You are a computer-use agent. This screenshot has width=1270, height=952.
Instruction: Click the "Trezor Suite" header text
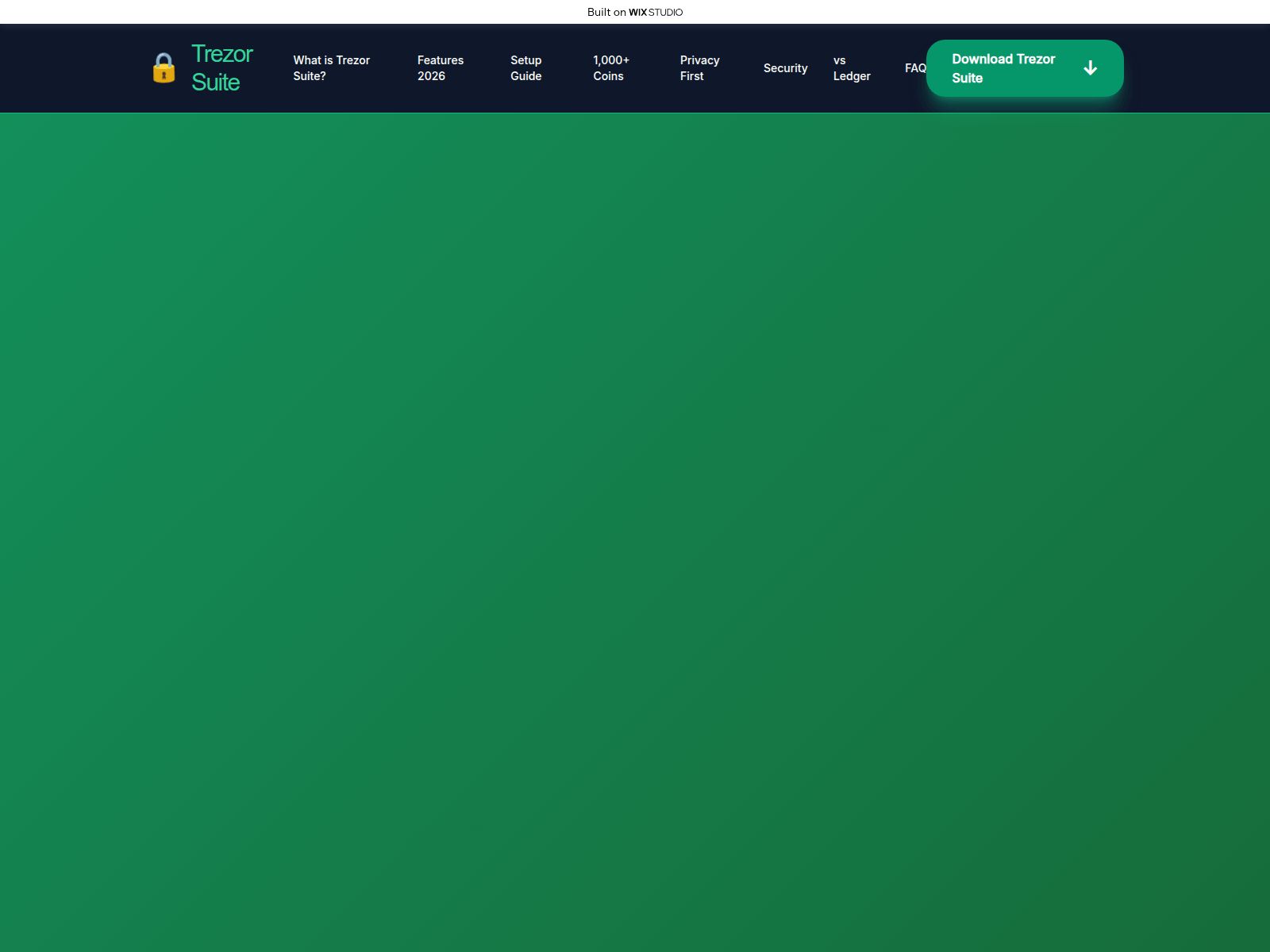(221, 68)
